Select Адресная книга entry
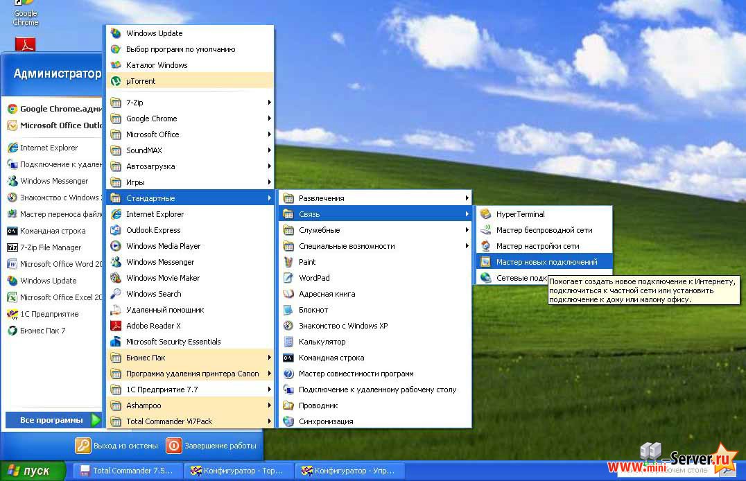 (375, 294)
